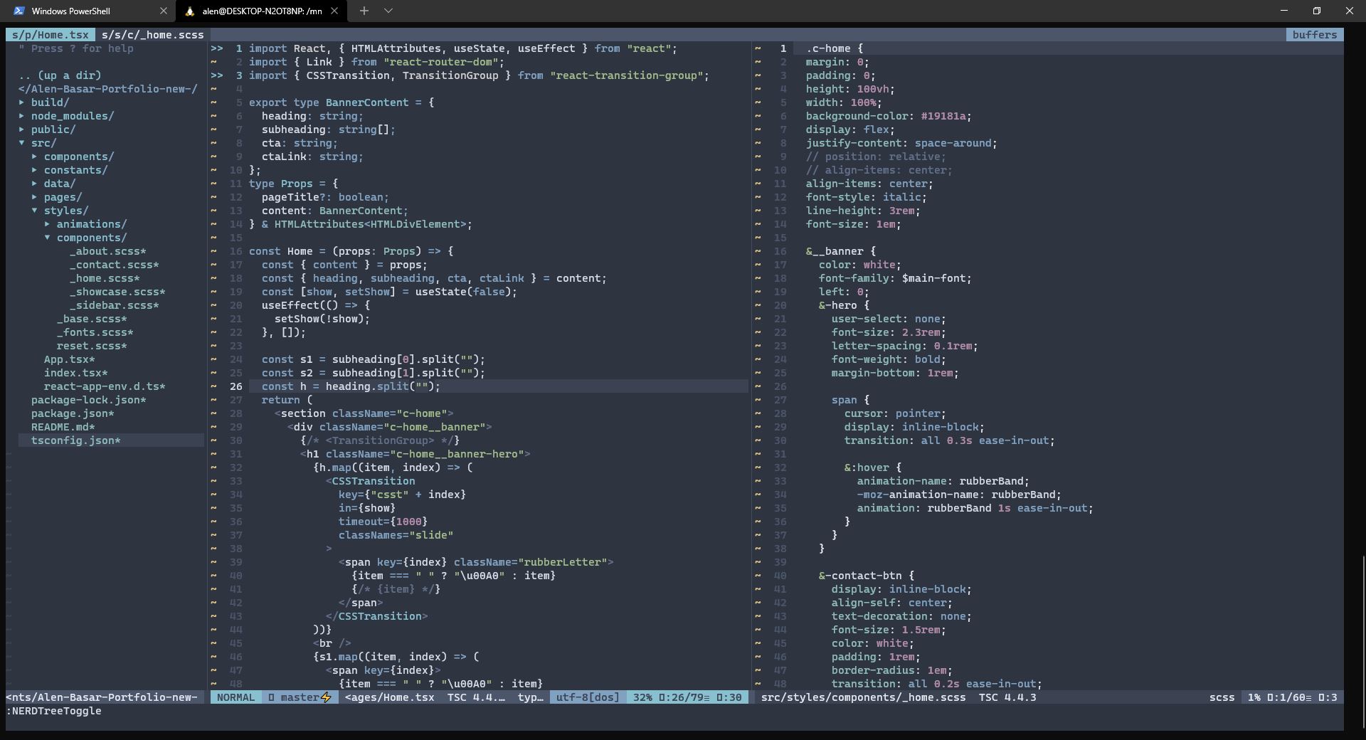The height and width of the screenshot is (740, 1366).
Task: Open a new terminal tab with the plus icon
Action: 364,11
